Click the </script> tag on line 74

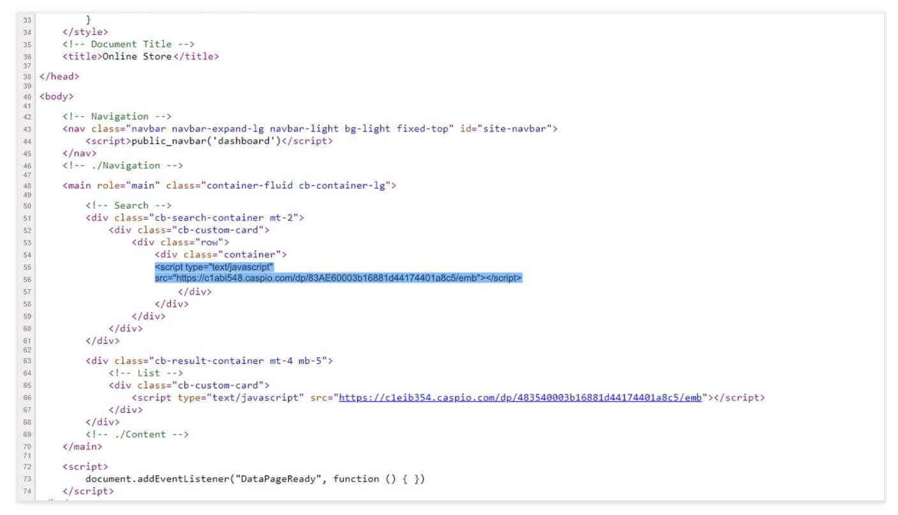pyautogui.click(x=88, y=491)
